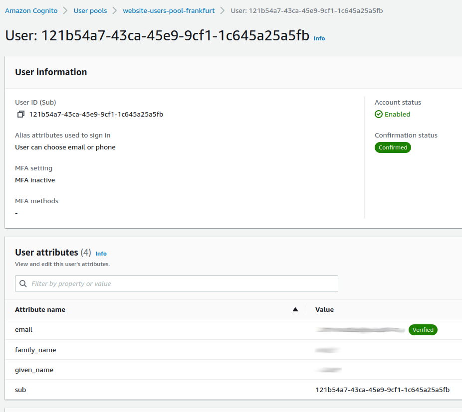462x412 pixels.
Task: Click 'User can choose email or phone' text
Action: point(65,147)
